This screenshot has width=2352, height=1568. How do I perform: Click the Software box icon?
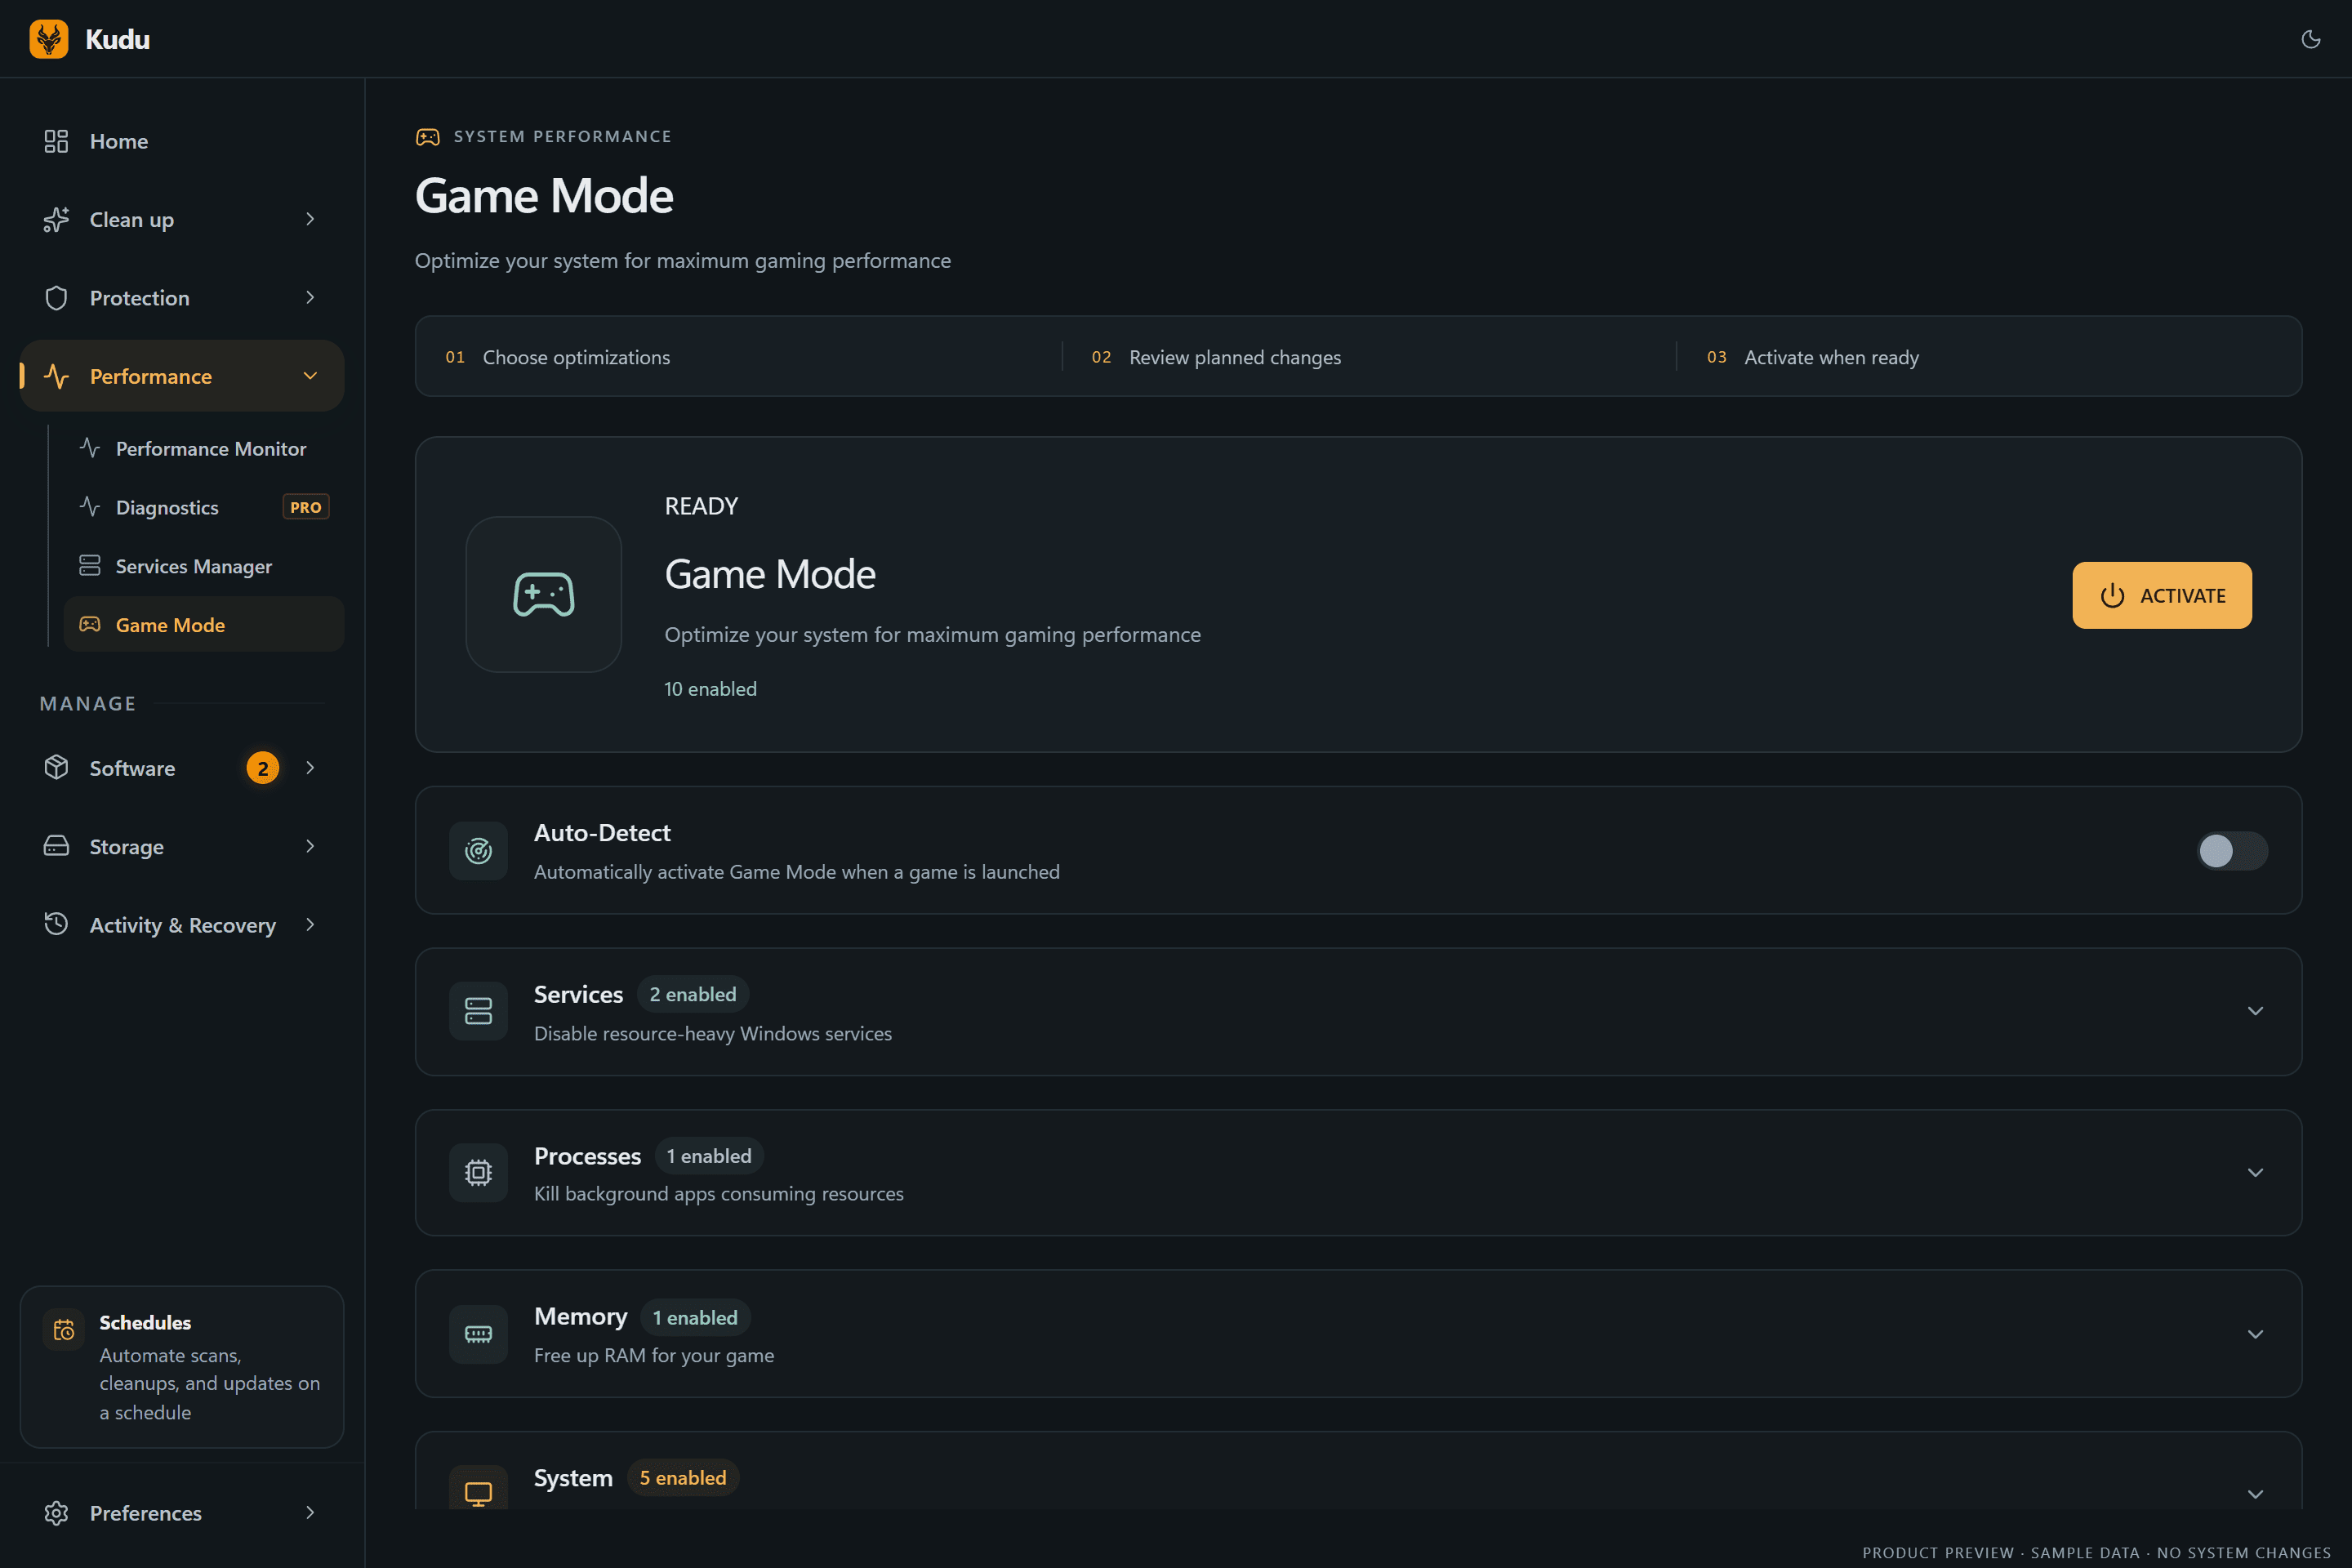coord(56,767)
